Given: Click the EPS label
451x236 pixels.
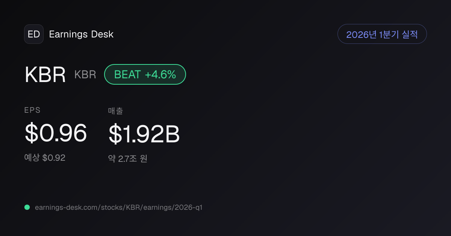Looking at the screenshot, I should tap(32, 110).
